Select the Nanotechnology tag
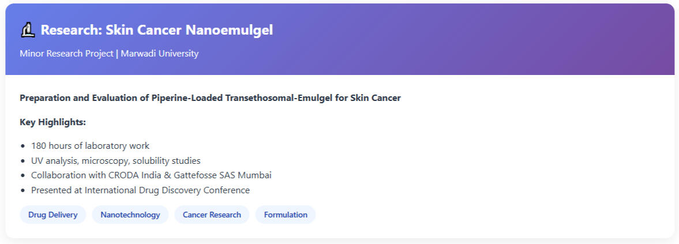679x244 pixels. click(x=130, y=215)
